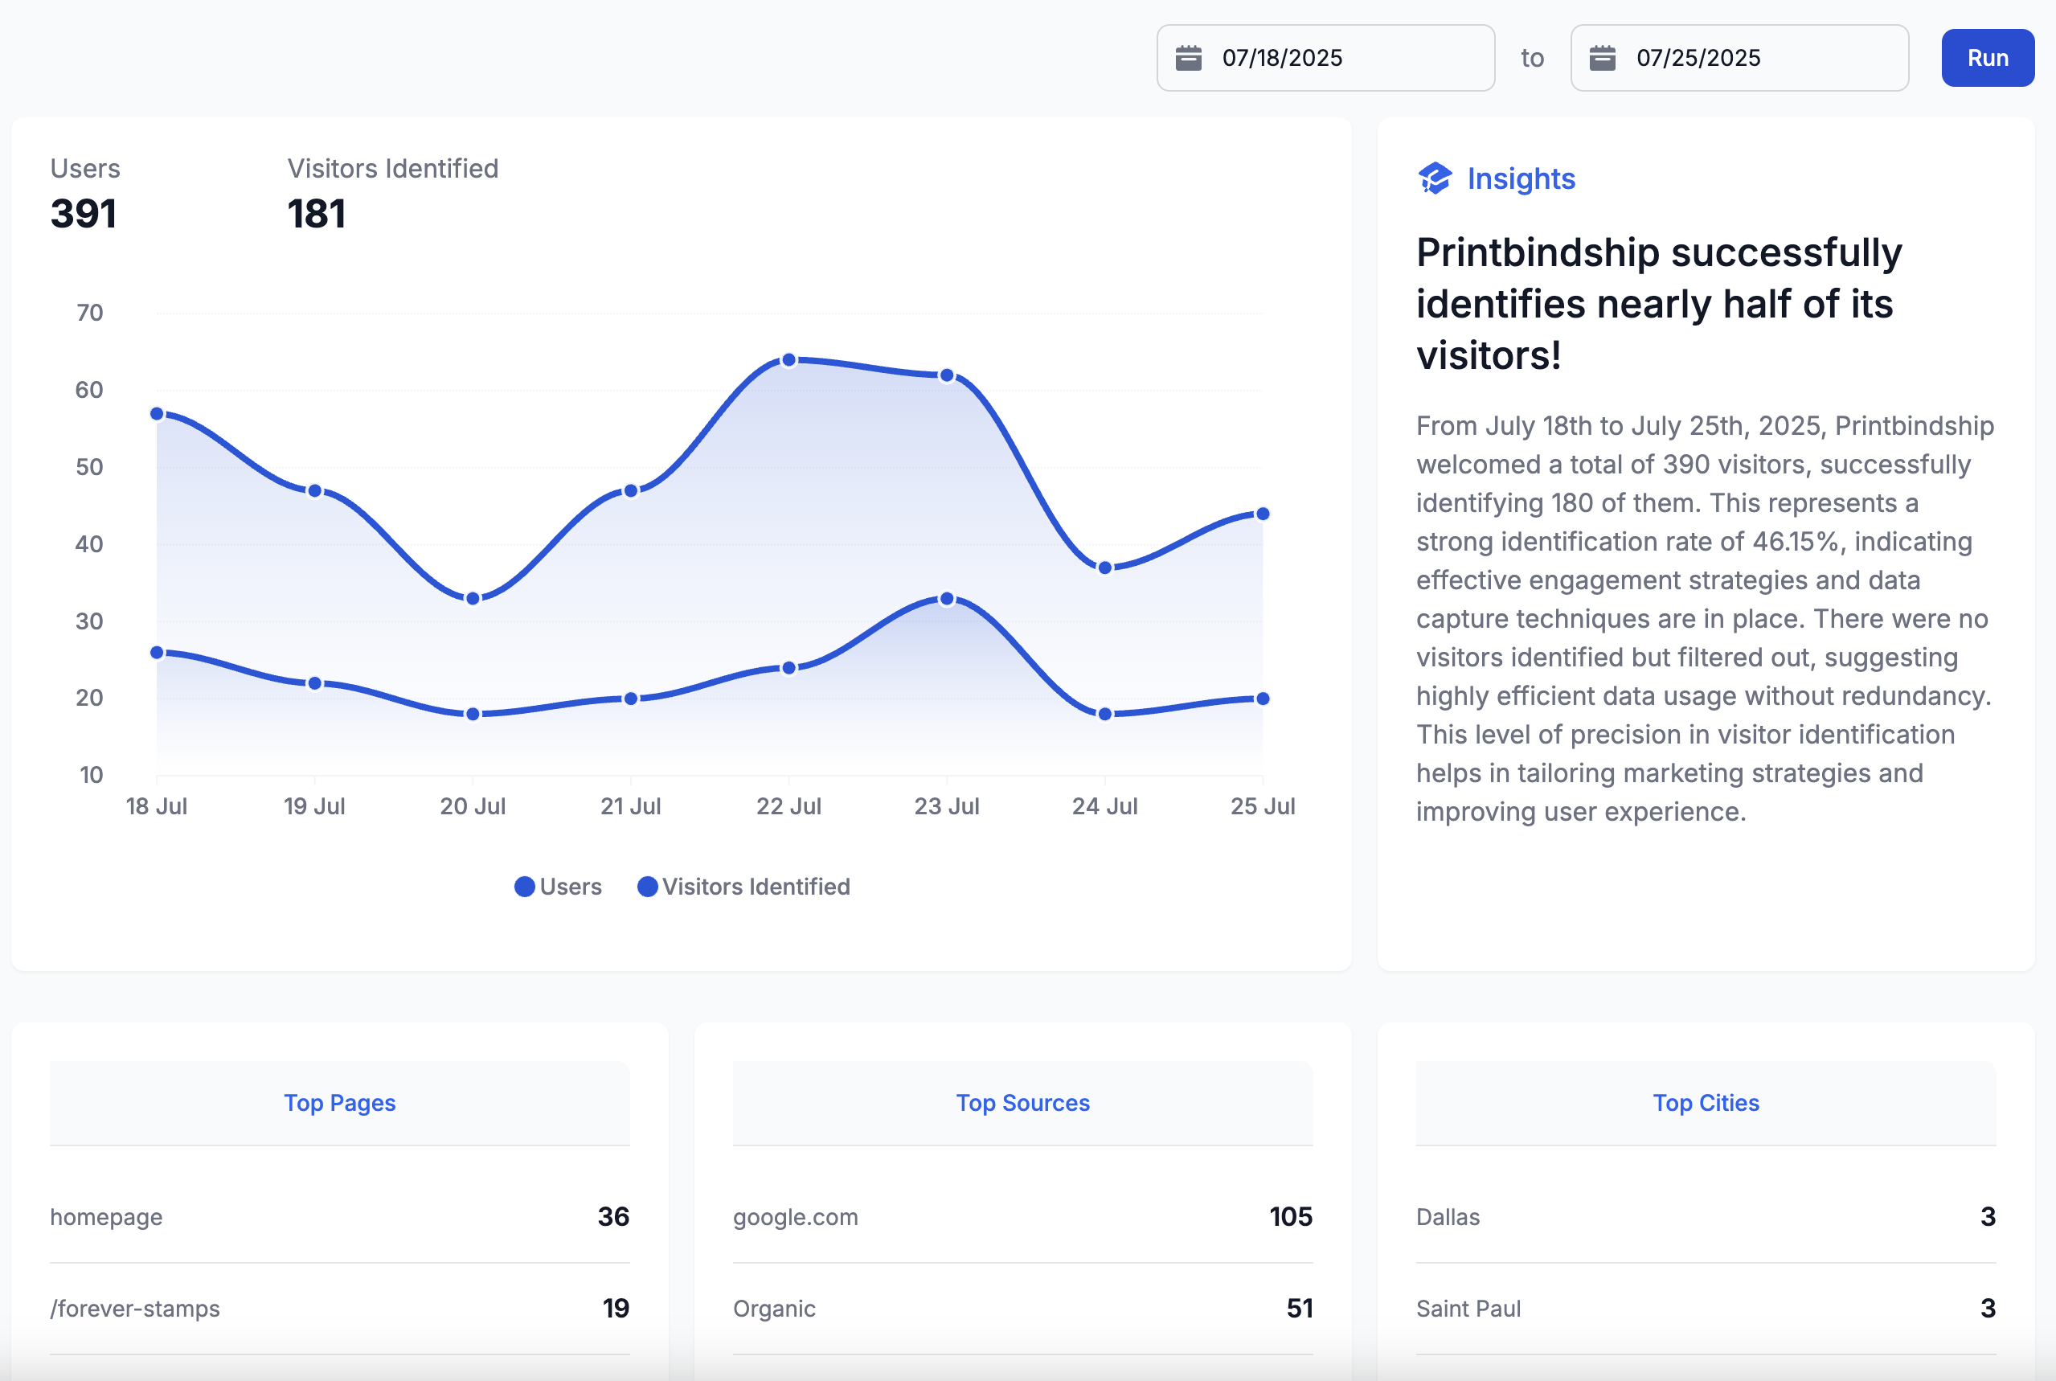Click the Visitors Identified point on 23 Jul
Image resolution: width=2056 pixels, height=1381 pixels.
(947, 599)
